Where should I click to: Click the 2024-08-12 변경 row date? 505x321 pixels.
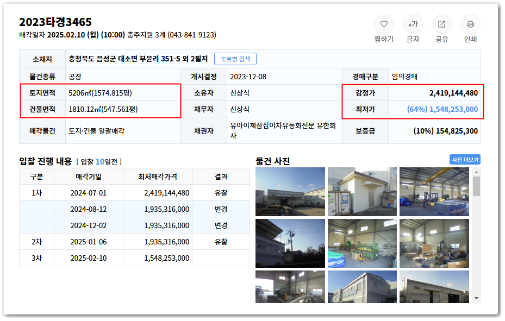89,209
